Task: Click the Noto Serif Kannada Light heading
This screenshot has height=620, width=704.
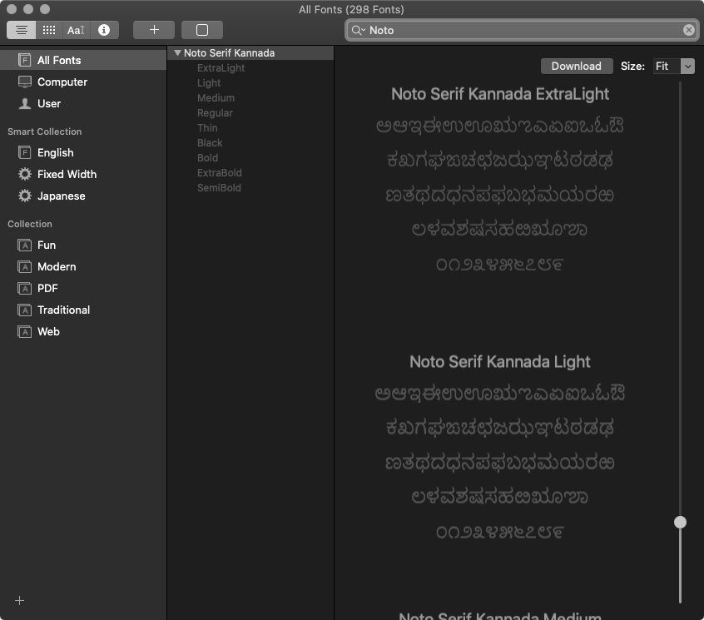Action: [x=500, y=362]
